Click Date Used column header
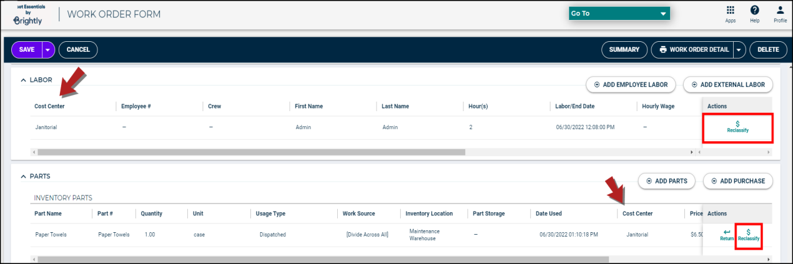 coord(549,213)
